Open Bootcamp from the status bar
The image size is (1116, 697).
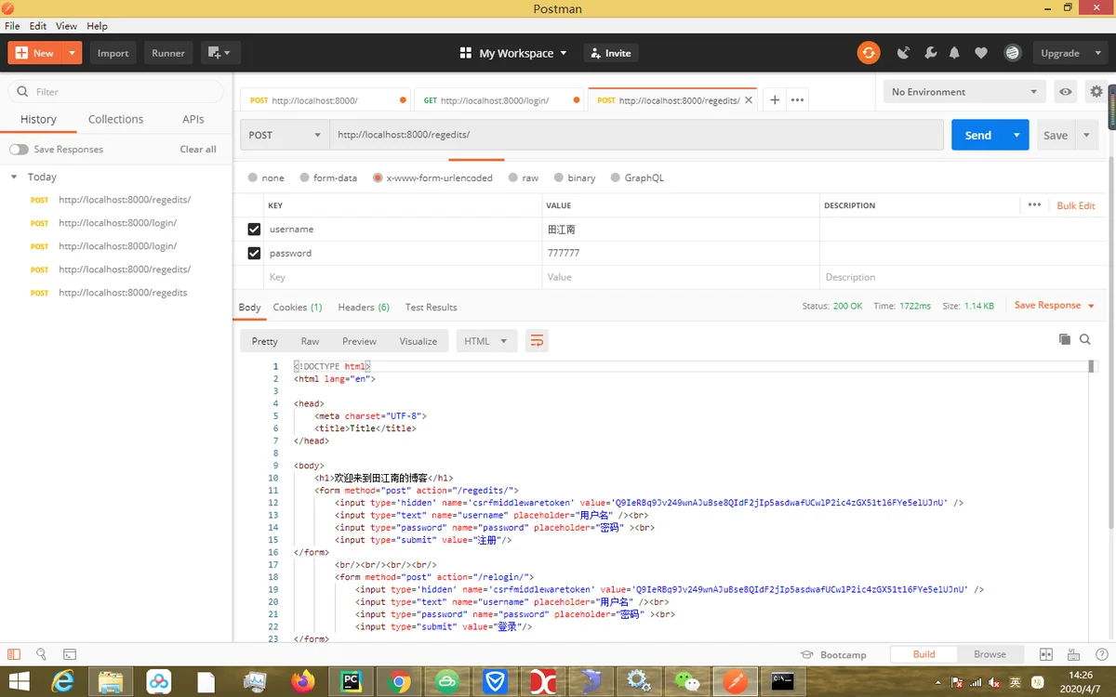point(833,654)
